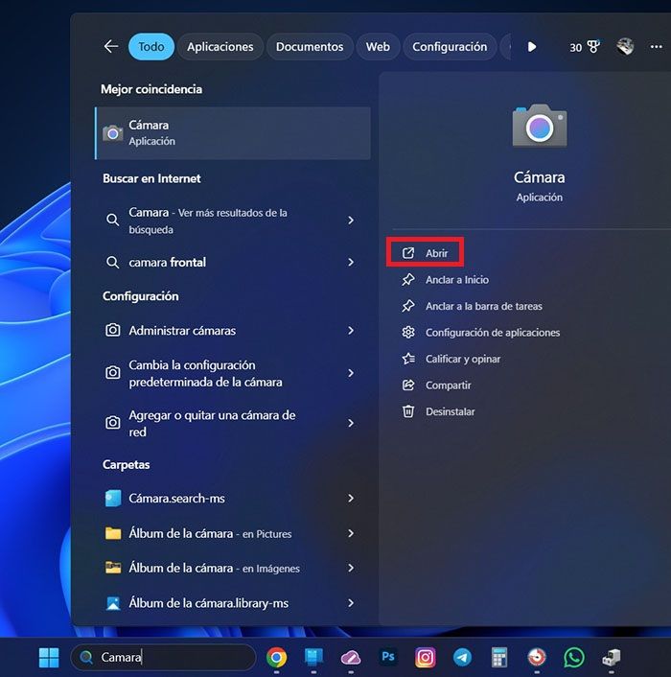Click the Camara web search magnifier icon
The height and width of the screenshot is (677, 671).
112,220
